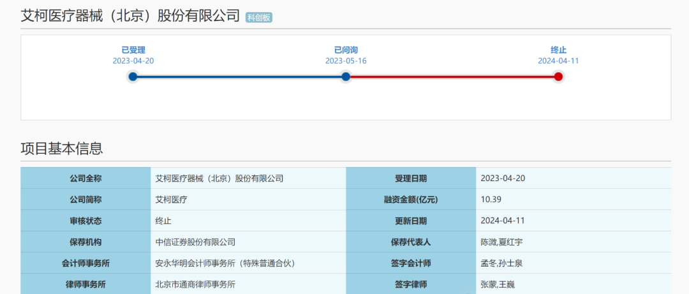Select the 已受理 timeline node dot
Viewport: 689px width, 294px height.
pos(133,77)
